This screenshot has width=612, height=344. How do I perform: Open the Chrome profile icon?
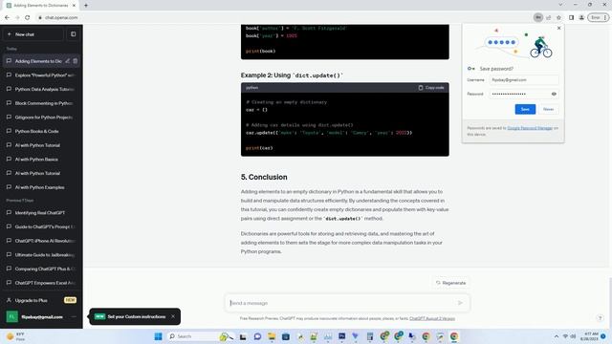(x=581, y=17)
